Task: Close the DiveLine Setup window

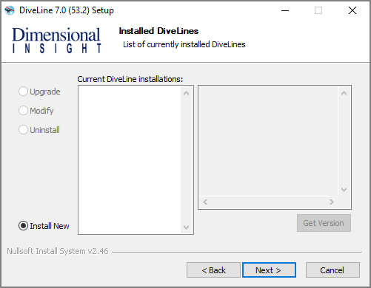Action: pyautogui.click(x=352, y=10)
